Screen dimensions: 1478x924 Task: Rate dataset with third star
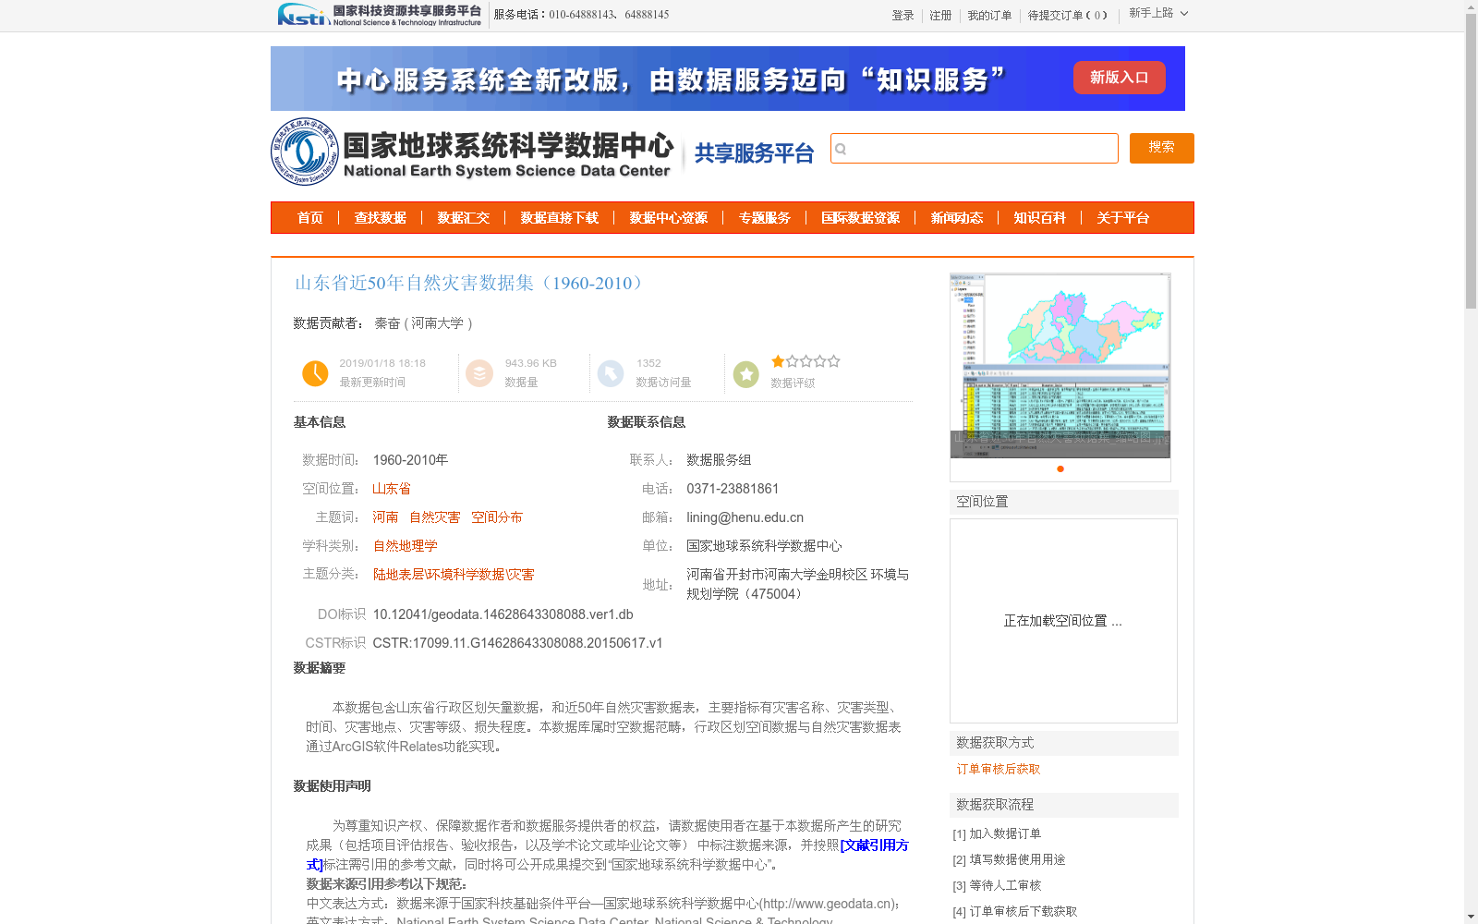click(x=806, y=361)
